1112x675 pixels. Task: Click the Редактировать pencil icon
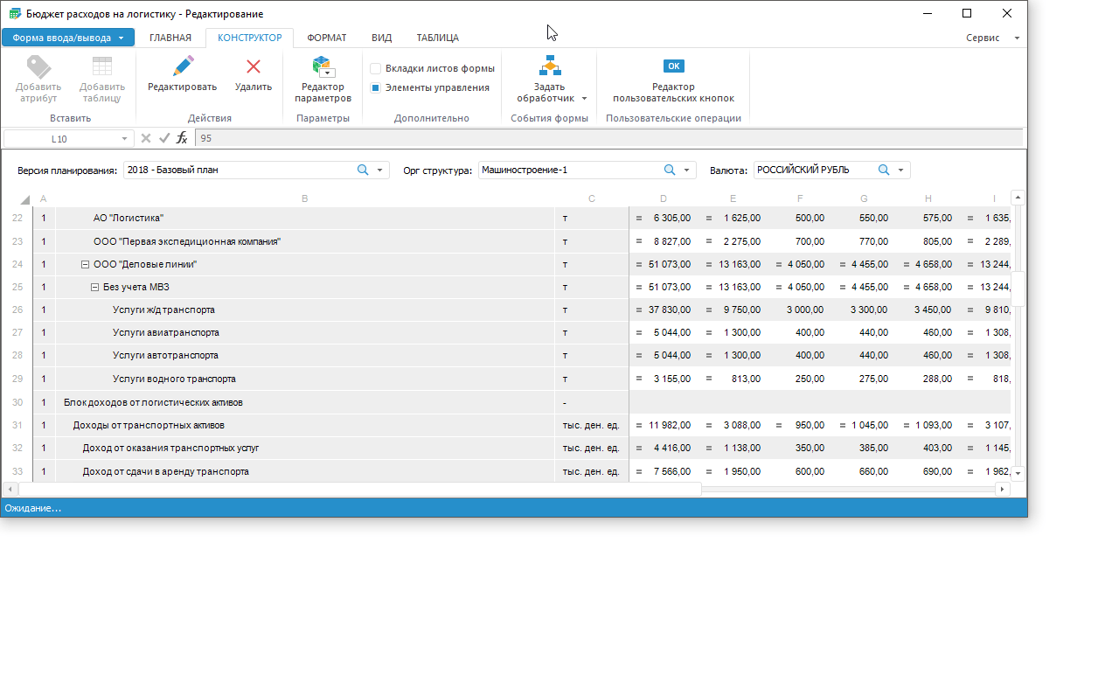coord(182,66)
